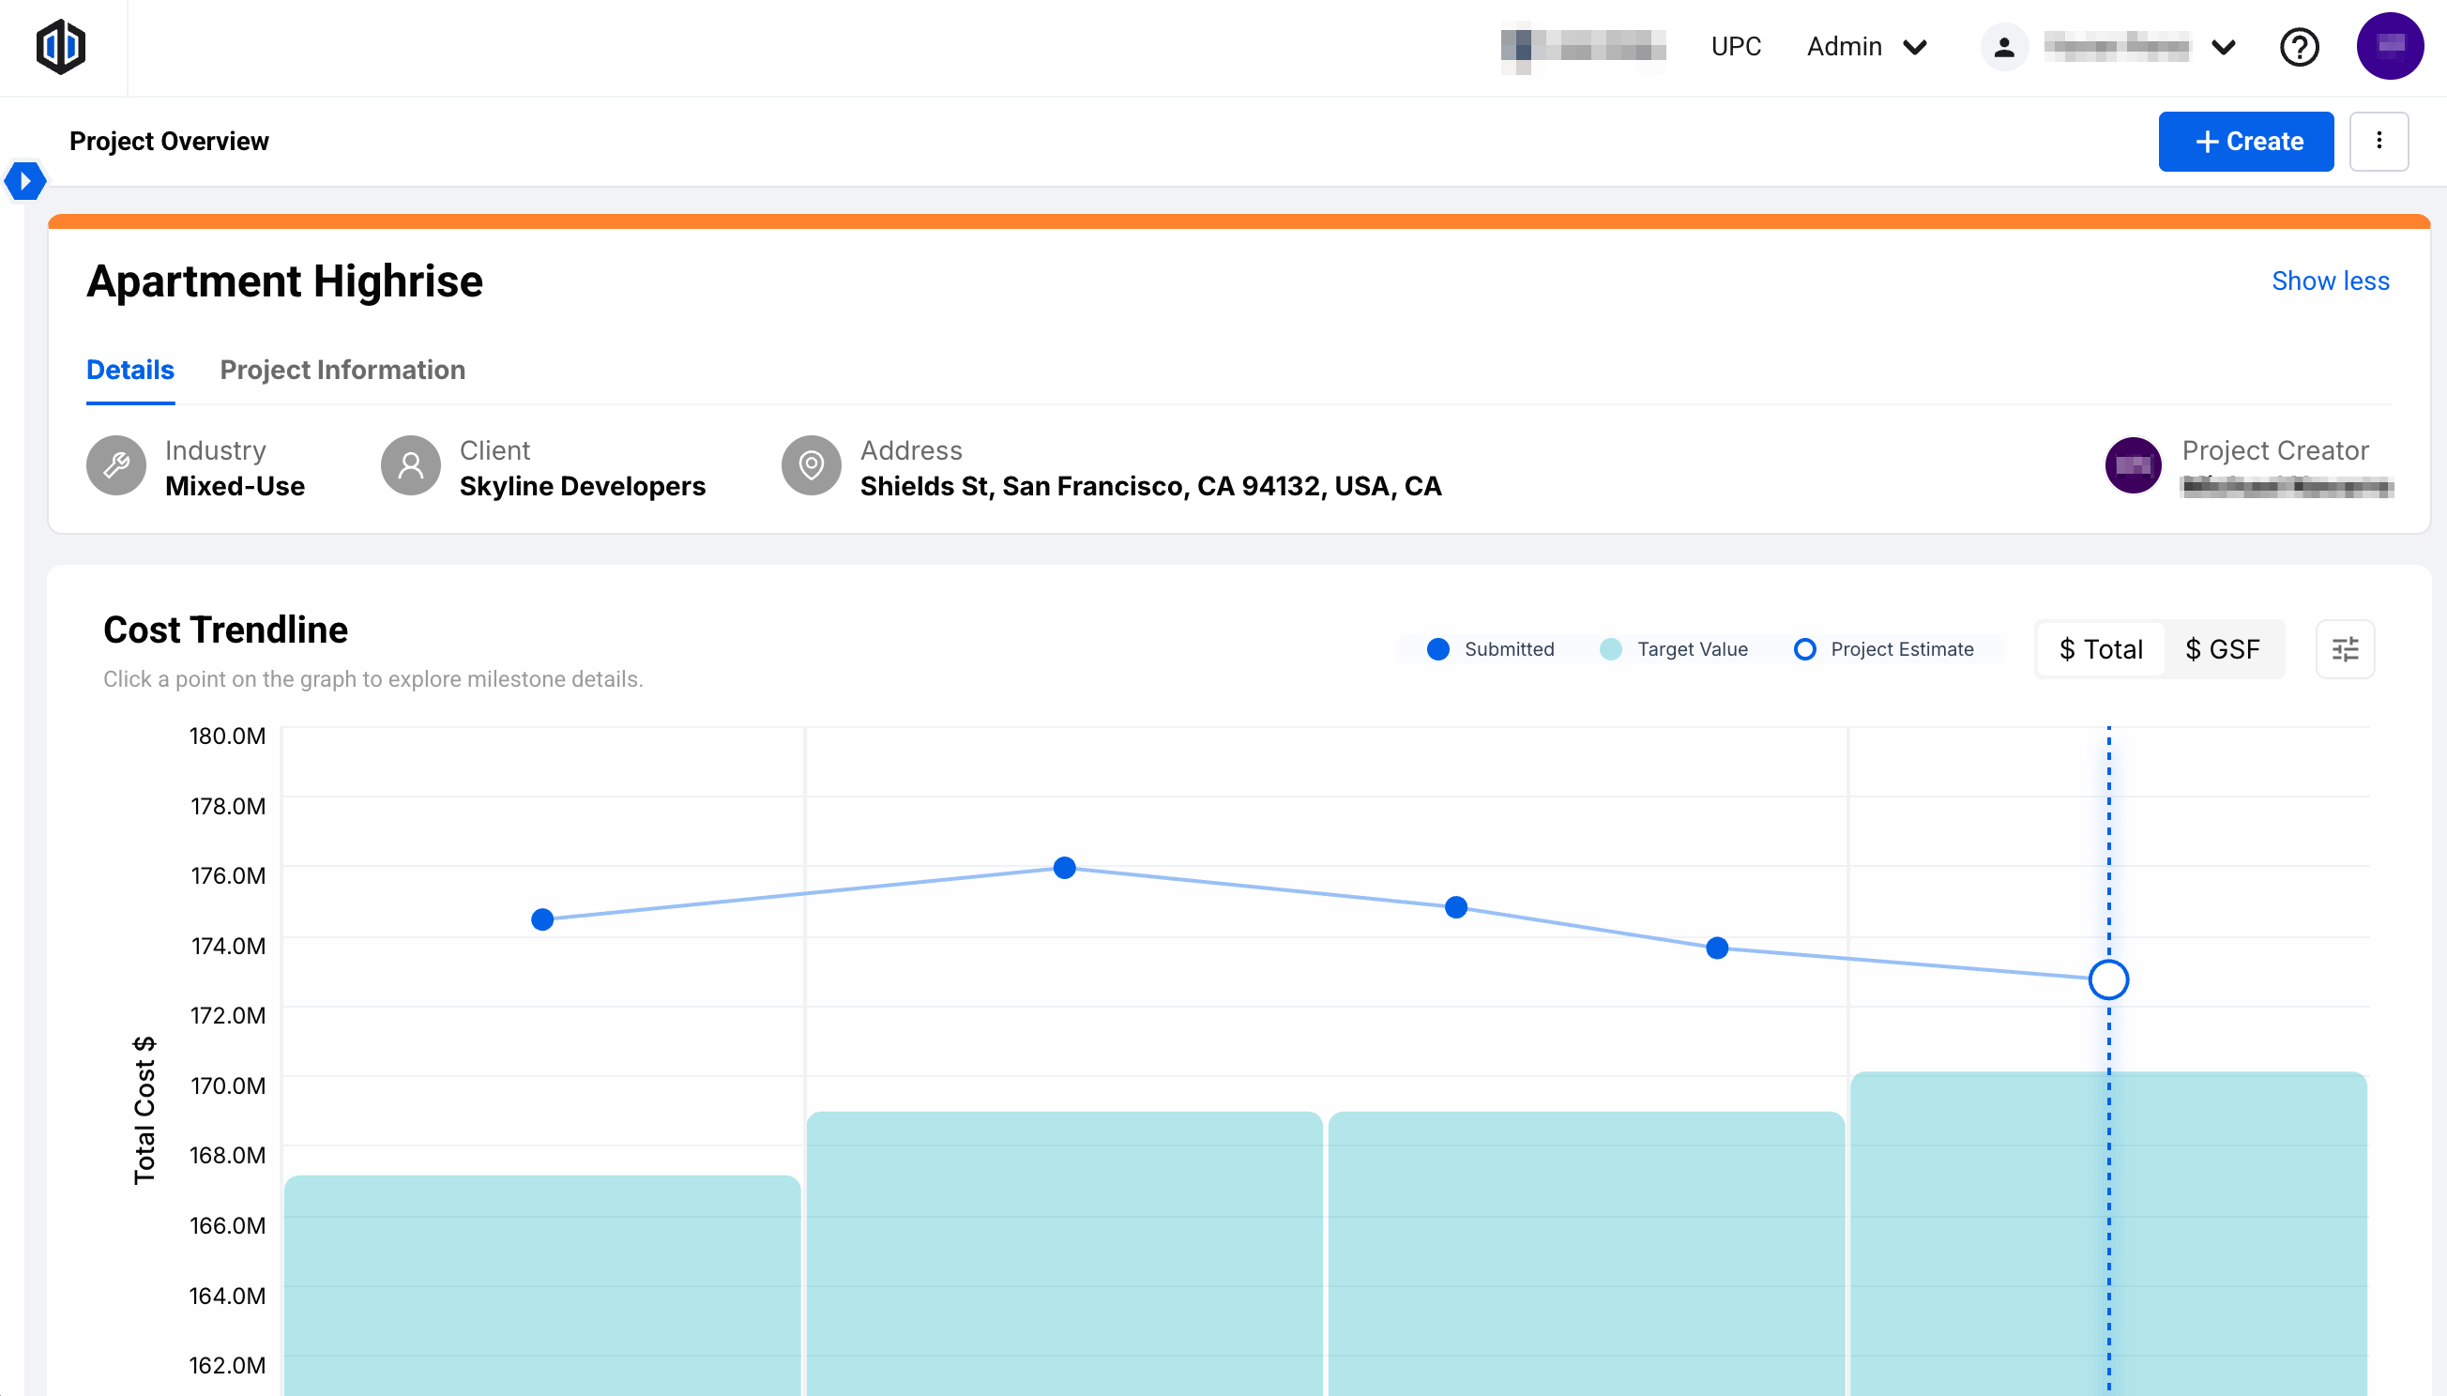Switch chart to $ GSF view

[x=2222, y=649]
